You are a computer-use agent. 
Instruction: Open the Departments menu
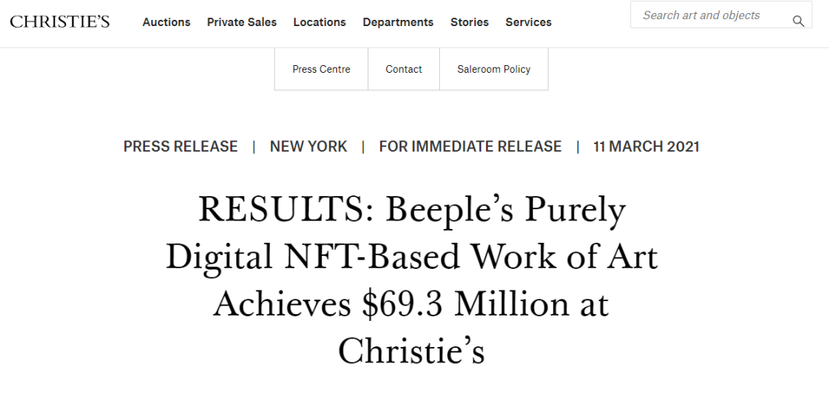point(398,22)
